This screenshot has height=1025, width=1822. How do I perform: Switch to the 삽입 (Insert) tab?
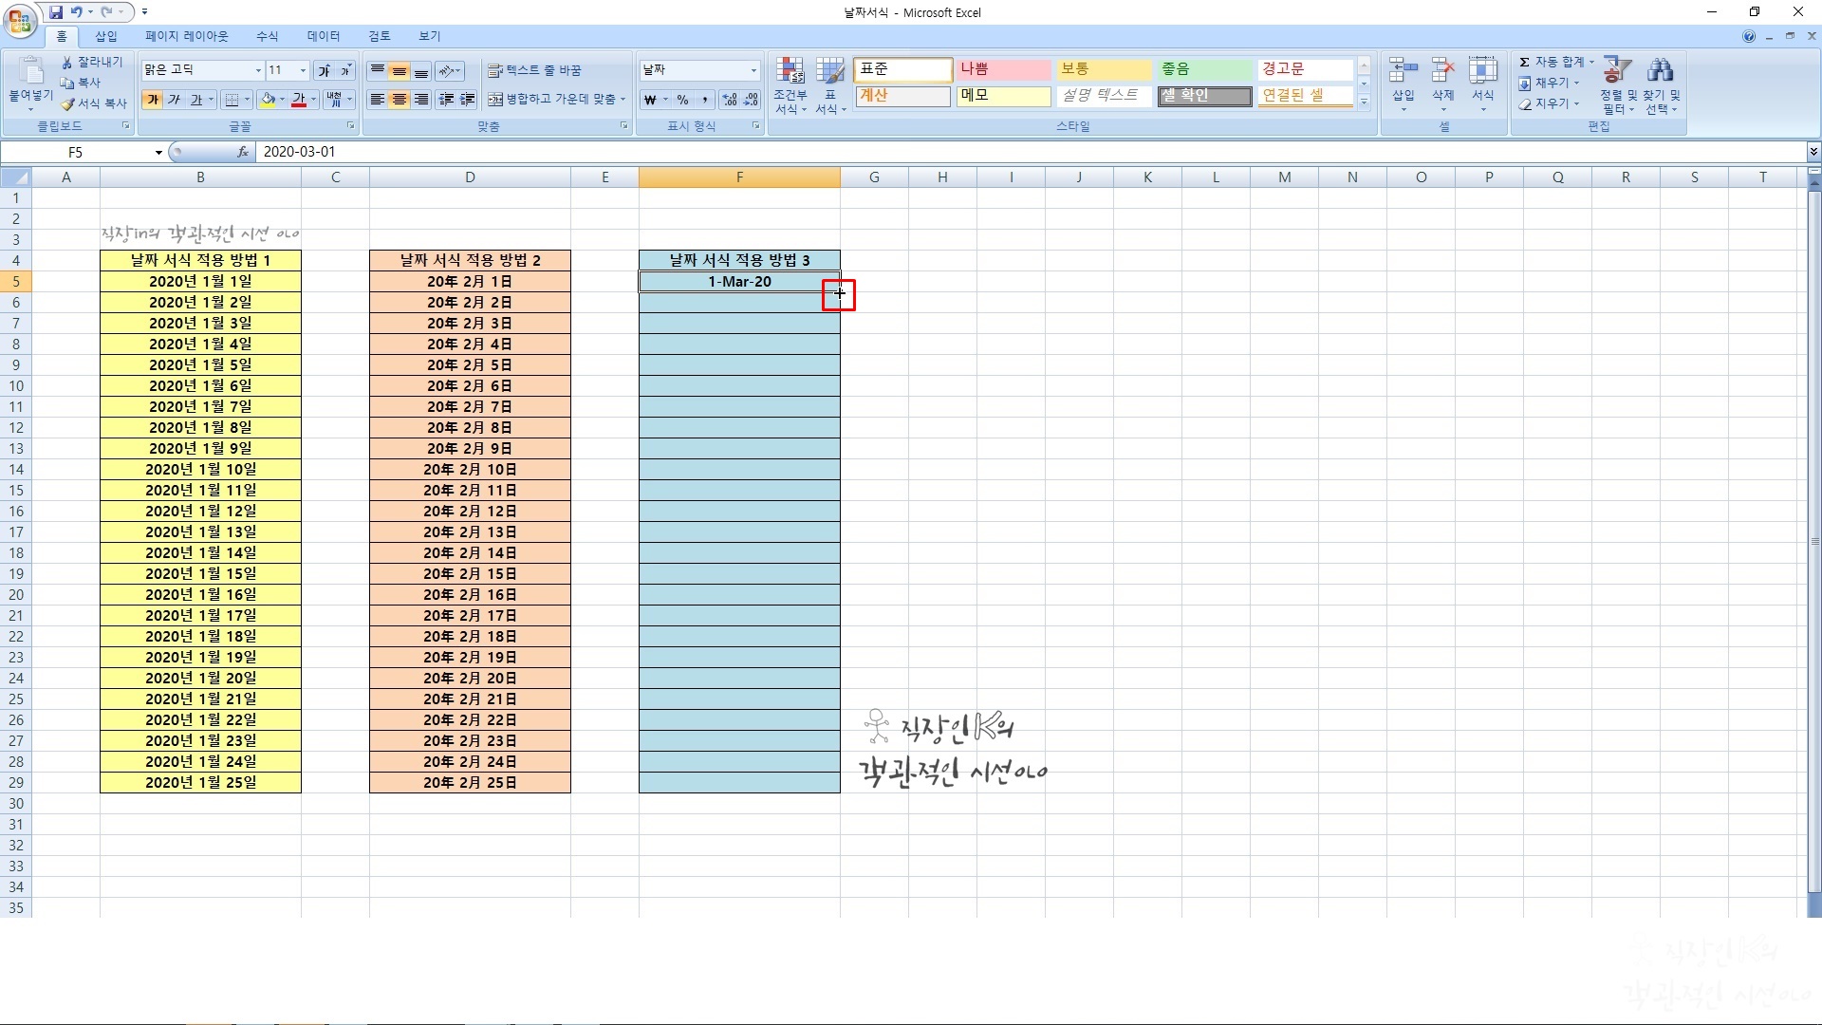(105, 36)
